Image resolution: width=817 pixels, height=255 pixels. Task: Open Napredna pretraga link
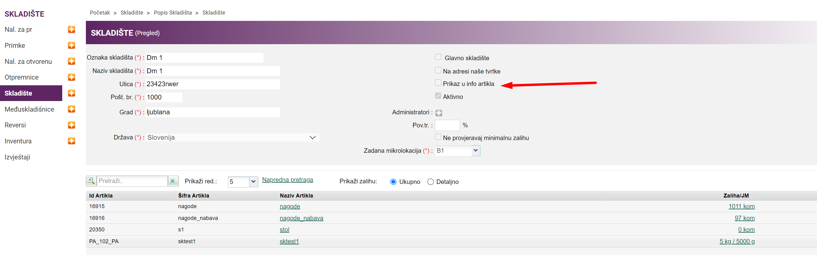(x=287, y=180)
